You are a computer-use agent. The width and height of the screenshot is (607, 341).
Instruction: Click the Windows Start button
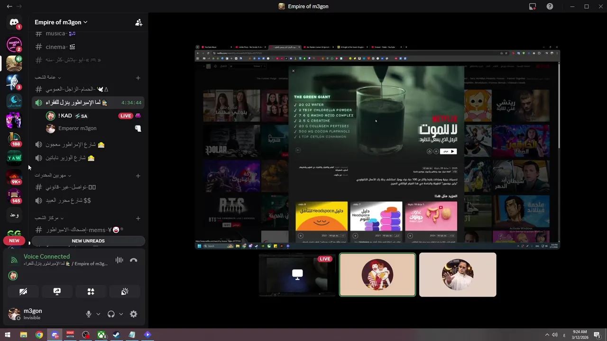(8, 335)
